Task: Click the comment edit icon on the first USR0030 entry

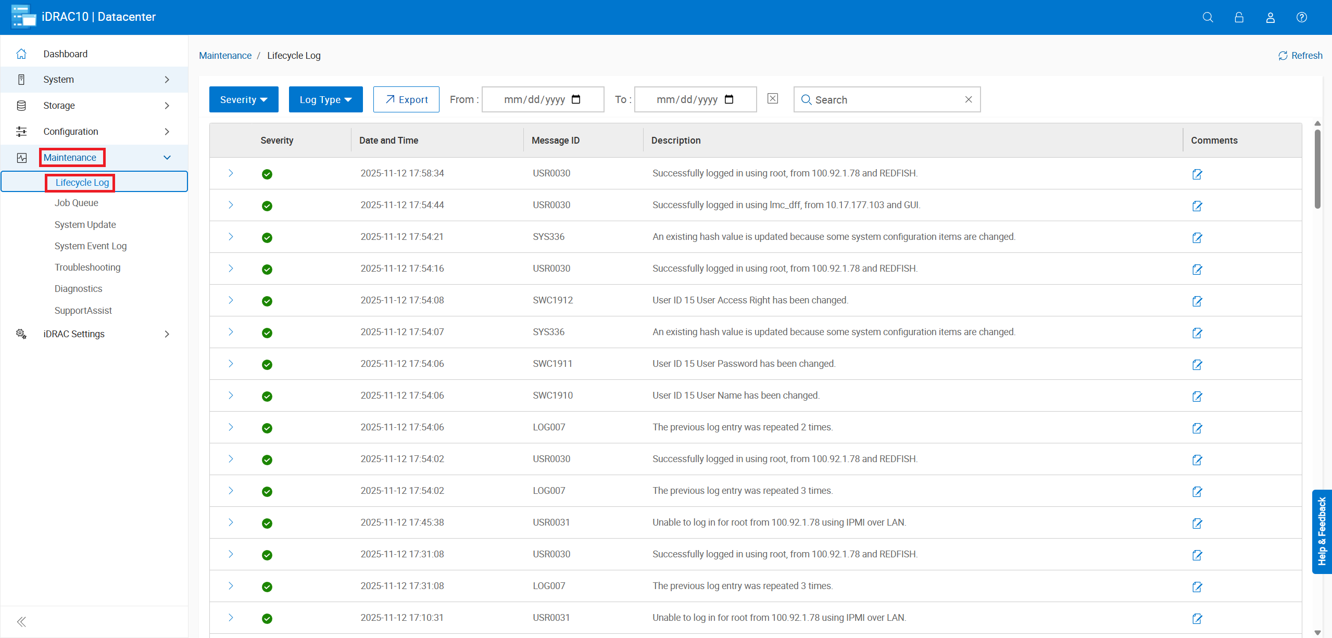Action: point(1197,174)
